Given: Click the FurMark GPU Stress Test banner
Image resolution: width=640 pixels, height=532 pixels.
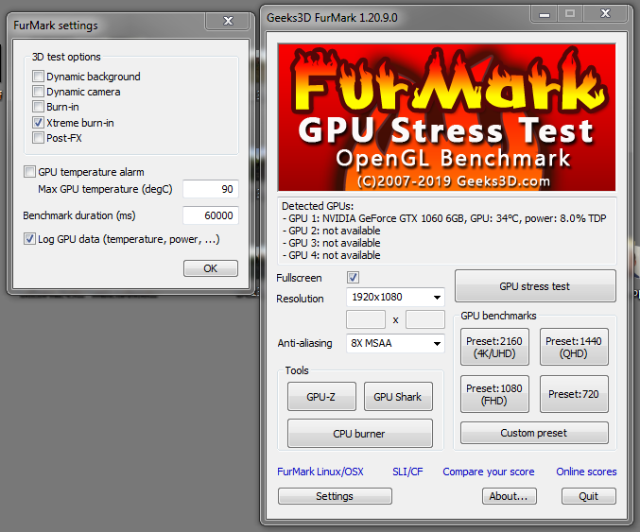Looking at the screenshot, I should point(446,117).
